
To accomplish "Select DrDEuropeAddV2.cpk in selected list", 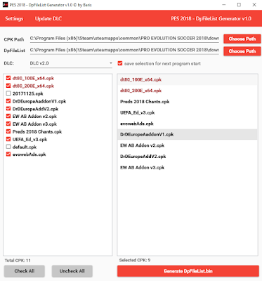I will pos(188,157).
